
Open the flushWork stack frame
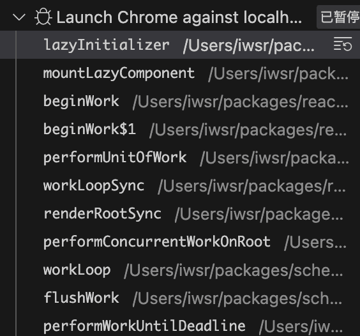point(180,298)
